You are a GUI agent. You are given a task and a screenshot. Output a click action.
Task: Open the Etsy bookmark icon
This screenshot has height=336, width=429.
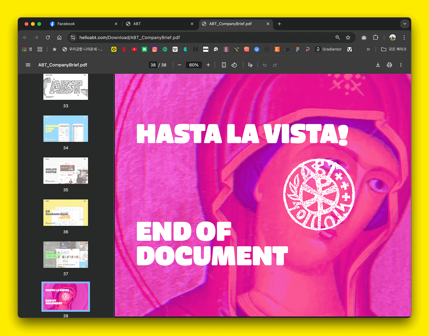[x=277, y=49]
